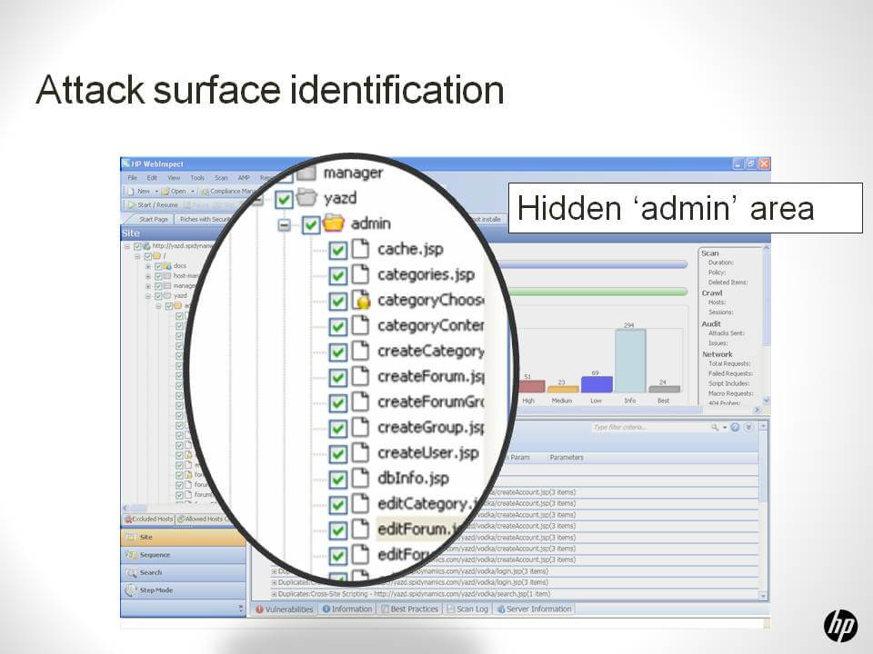Select the Sequence view button
The image size is (873, 654).
click(x=154, y=555)
